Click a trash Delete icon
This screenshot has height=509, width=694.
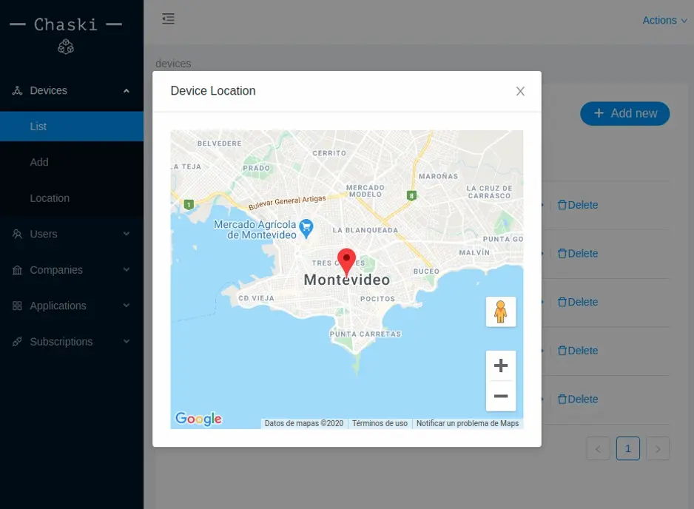click(x=562, y=205)
